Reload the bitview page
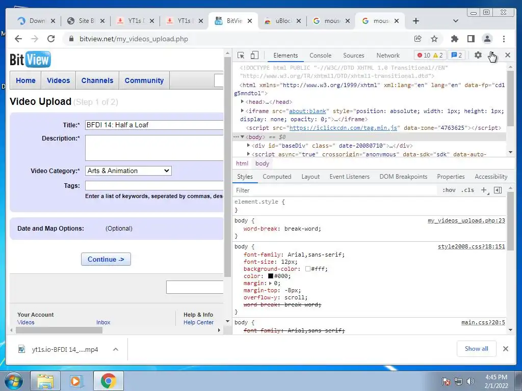 click(51, 39)
